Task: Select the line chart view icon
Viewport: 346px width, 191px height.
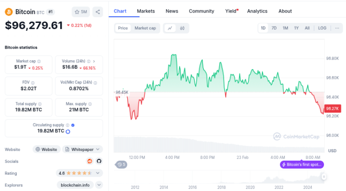Action: point(170,28)
